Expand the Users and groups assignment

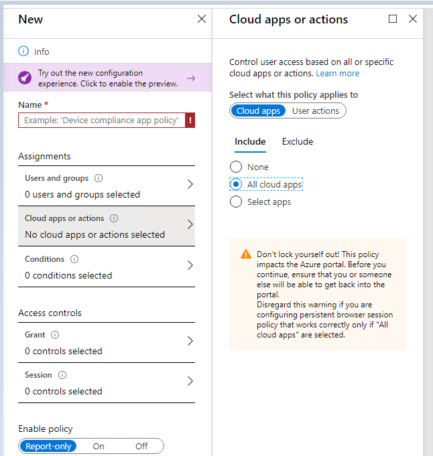point(190,184)
